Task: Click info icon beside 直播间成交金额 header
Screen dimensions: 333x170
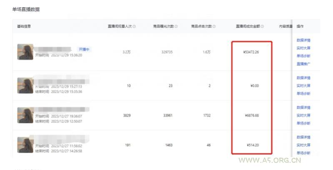Action: [262, 27]
